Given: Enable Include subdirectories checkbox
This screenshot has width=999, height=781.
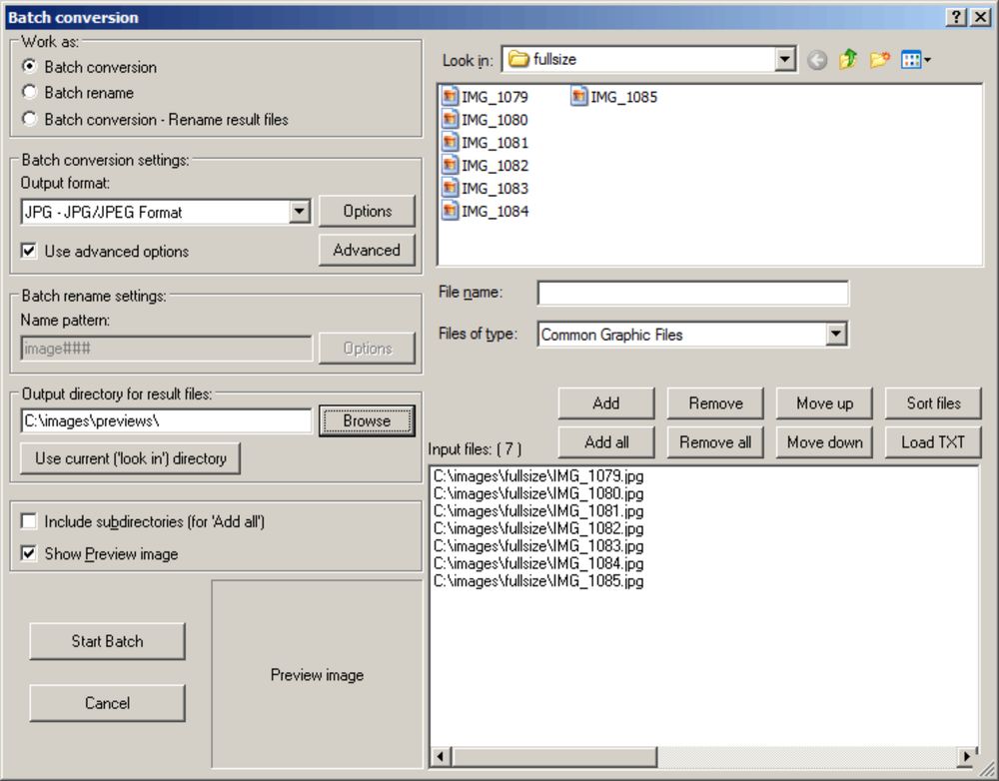Looking at the screenshot, I should tap(29, 521).
